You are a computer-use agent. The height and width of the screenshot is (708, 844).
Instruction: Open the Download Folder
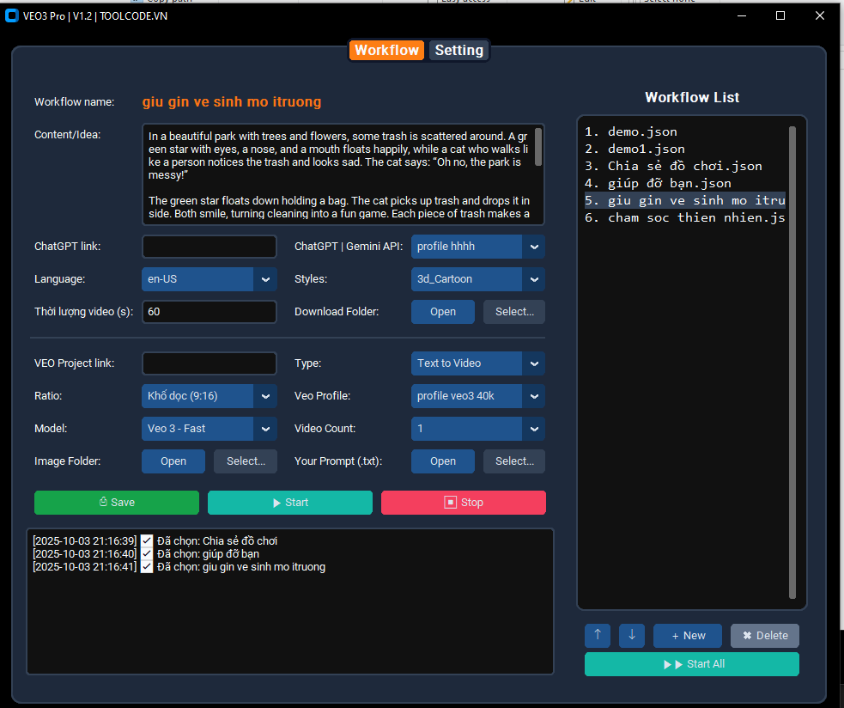coord(443,312)
